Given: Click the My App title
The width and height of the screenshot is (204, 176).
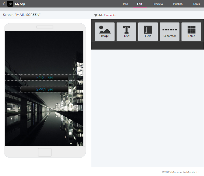Looking at the screenshot, I should pos(20,4).
